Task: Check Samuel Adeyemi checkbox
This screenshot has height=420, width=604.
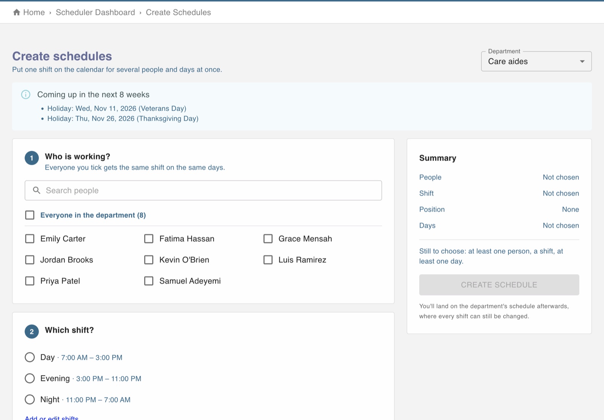Action: pyautogui.click(x=149, y=281)
